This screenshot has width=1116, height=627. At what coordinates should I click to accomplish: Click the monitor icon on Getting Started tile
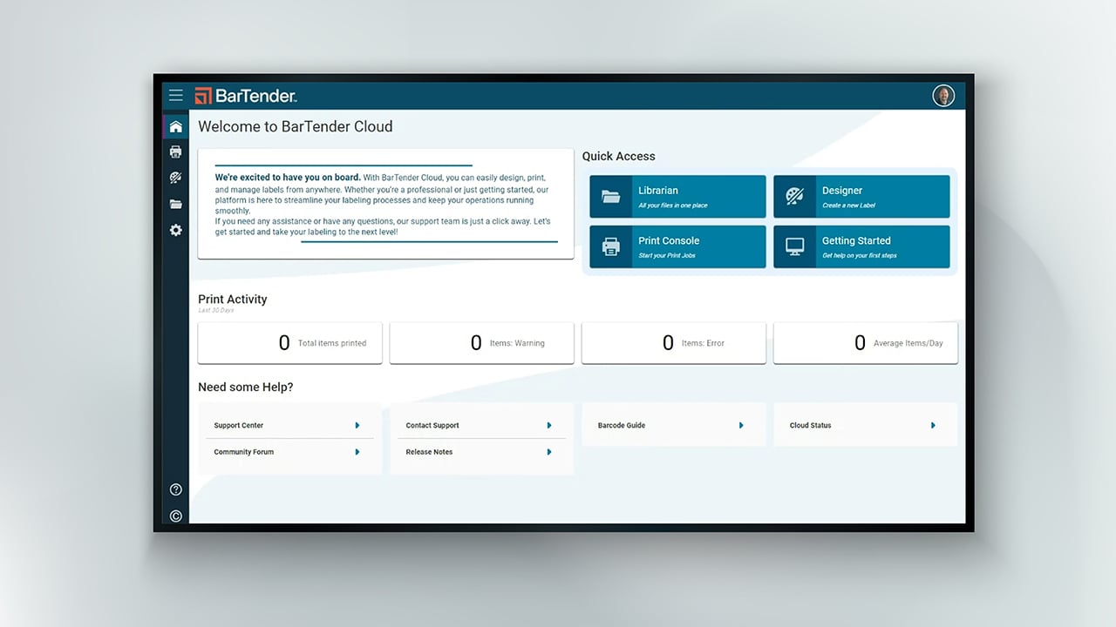[794, 246]
